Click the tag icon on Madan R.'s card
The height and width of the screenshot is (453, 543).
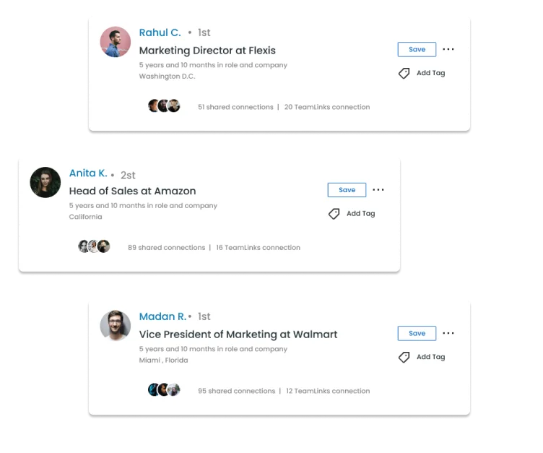404,357
